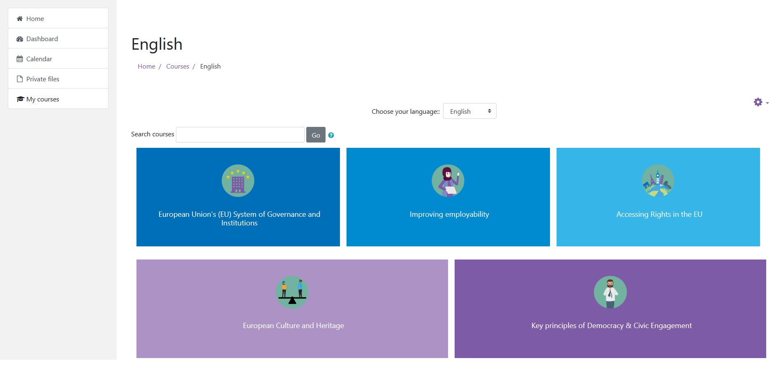
Task: Click the Choose your language label
Action: [406, 111]
